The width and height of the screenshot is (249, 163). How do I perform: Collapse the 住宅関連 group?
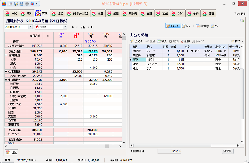(x=6, y=72)
